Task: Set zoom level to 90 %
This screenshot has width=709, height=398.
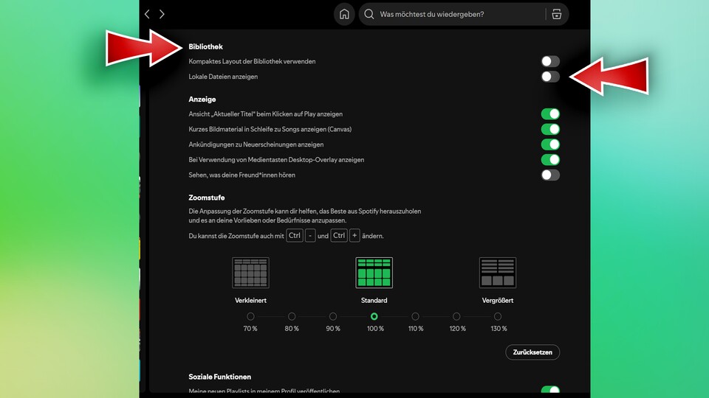Action: [333, 316]
